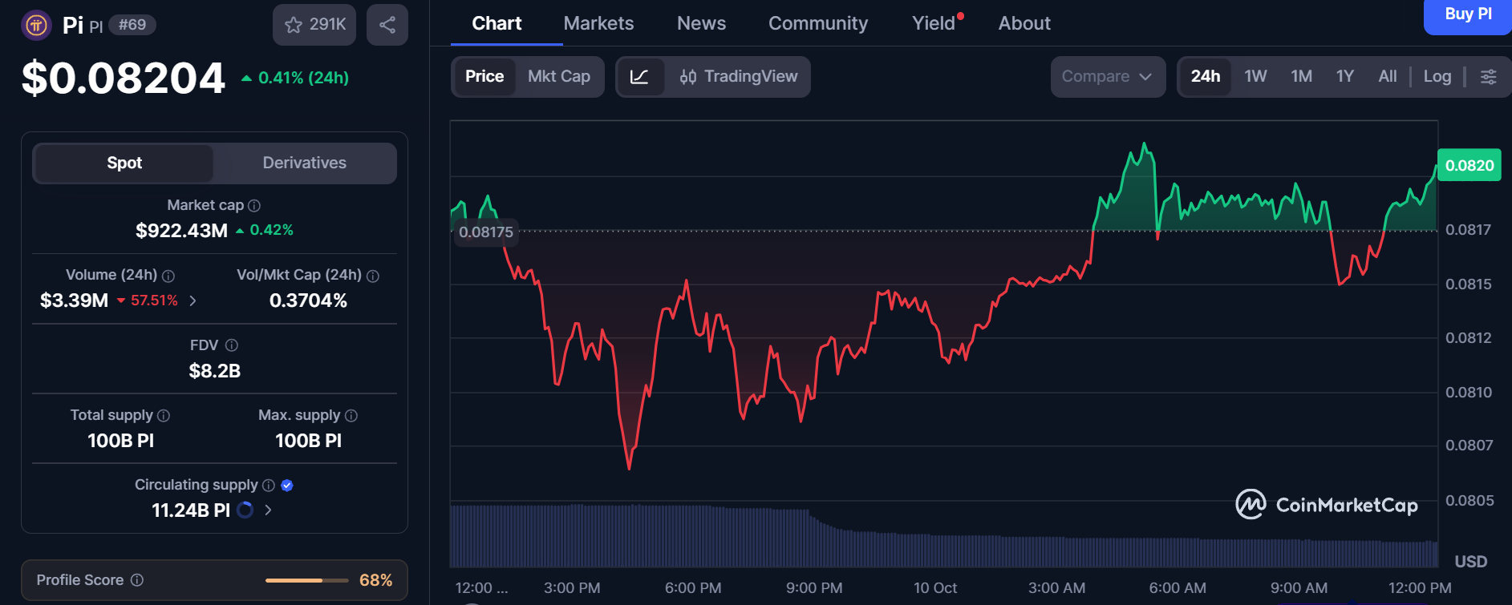1512x605 pixels.
Task: Show Profile Score info icon
Action: tap(137, 580)
